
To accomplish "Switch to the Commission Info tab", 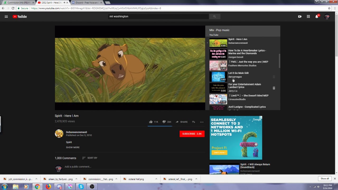I will pos(19,3).
